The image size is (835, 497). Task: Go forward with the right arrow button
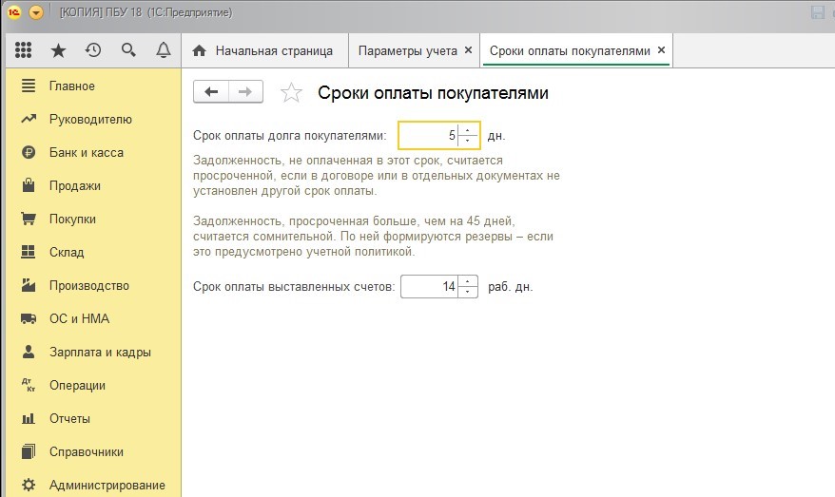click(244, 92)
